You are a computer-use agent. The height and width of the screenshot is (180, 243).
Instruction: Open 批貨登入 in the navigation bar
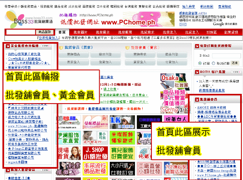[192, 32]
